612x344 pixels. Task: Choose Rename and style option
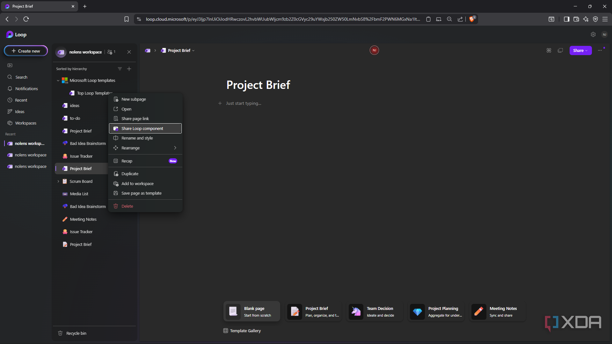coord(145,138)
